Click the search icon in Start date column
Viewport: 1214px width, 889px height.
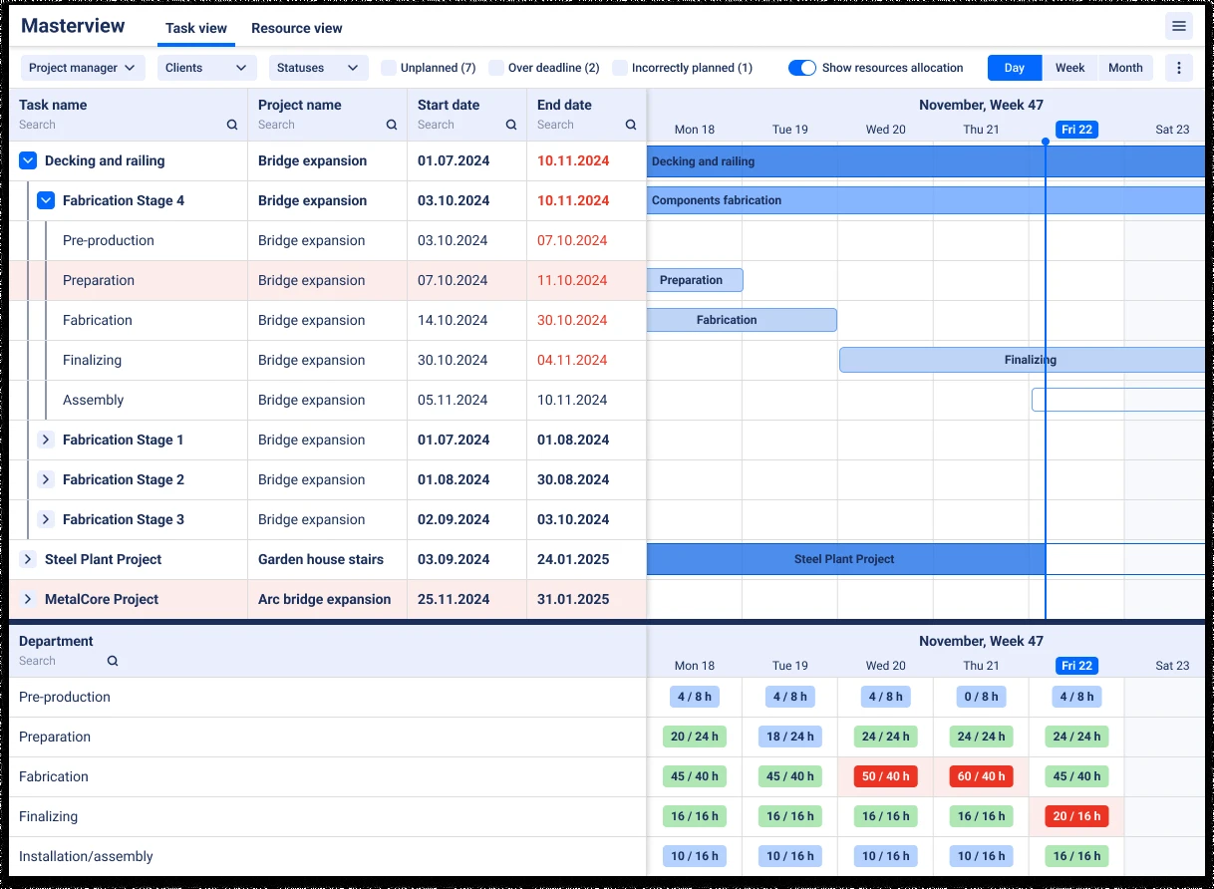click(x=511, y=125)
